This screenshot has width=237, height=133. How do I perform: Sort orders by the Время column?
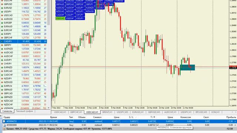(x=53, y=117)
